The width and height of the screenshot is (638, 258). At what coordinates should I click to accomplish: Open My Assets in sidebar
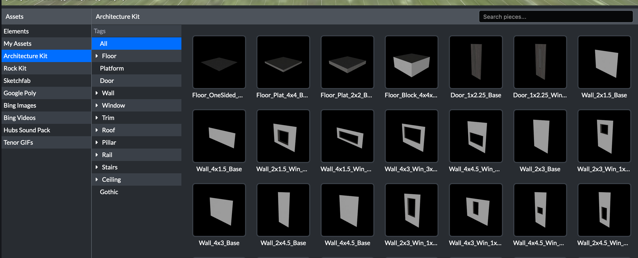[x=18, y=44]
